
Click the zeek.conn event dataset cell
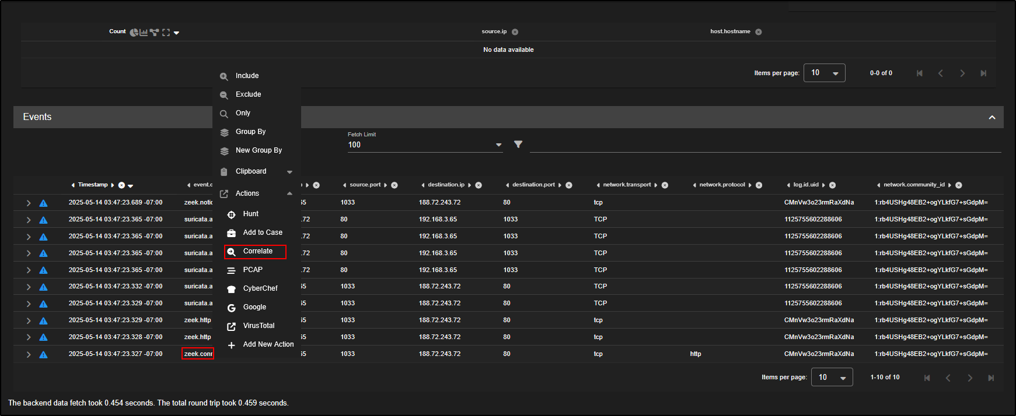198,354
